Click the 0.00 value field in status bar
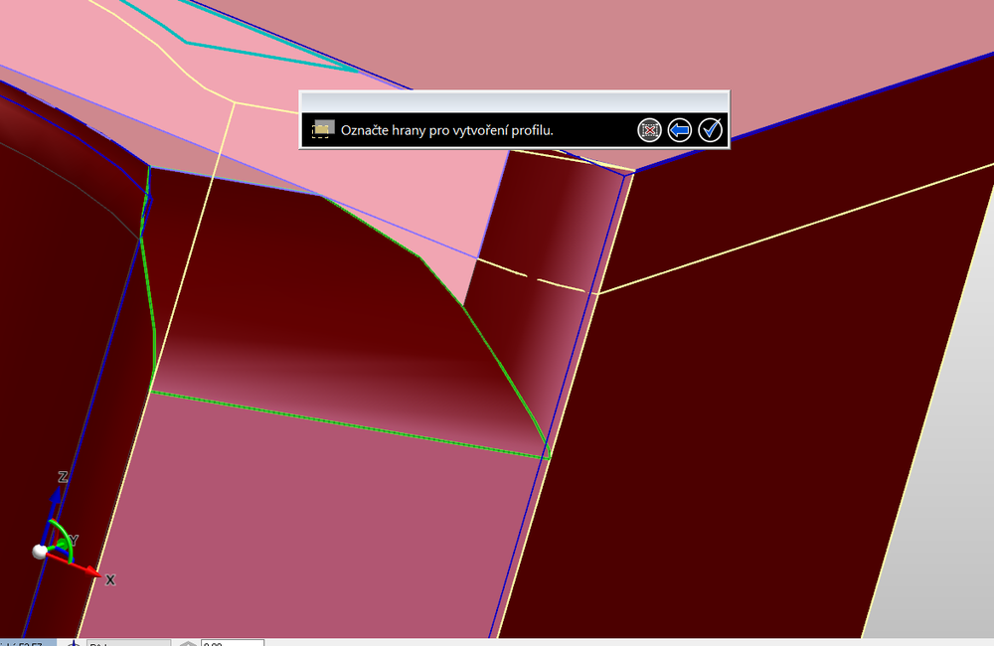The image size is (994, 646). pos(232,642)
